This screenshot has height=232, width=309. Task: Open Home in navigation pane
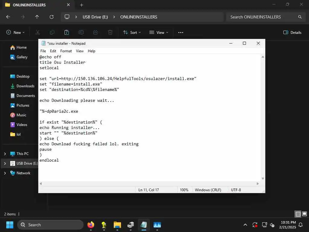pos(19,47)
